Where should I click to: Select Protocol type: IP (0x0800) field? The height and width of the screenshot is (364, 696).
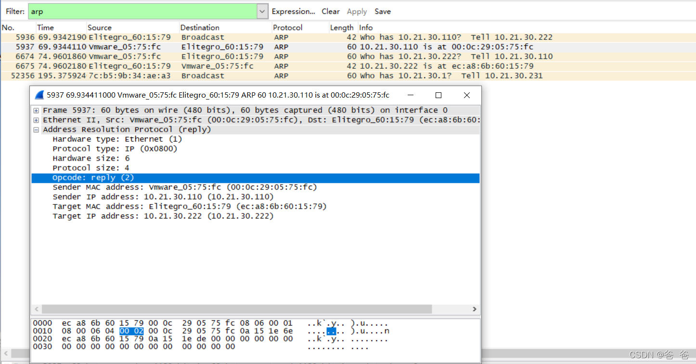115,149
